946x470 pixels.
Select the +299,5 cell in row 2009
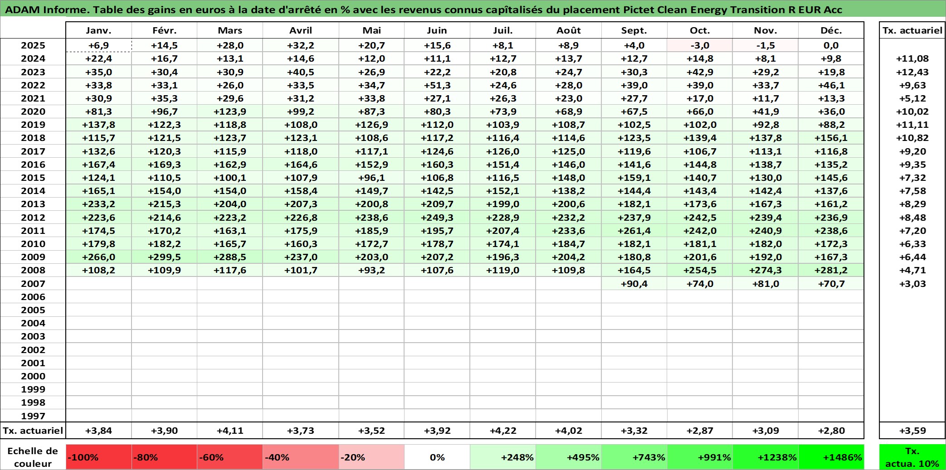click(164, 257)
